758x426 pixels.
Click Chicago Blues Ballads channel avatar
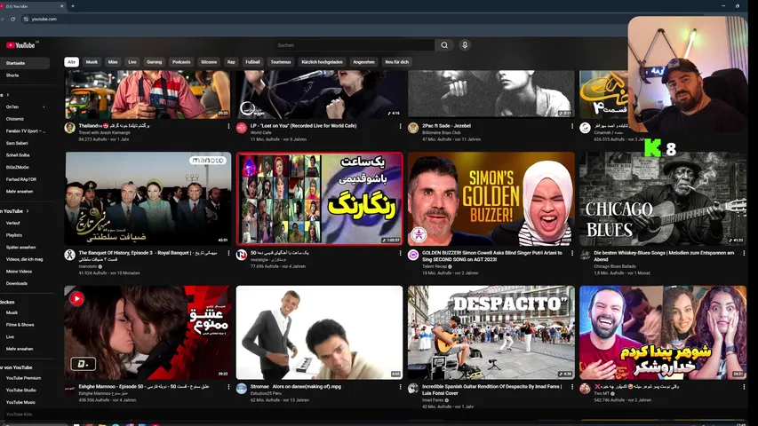(x=585, y=255)
